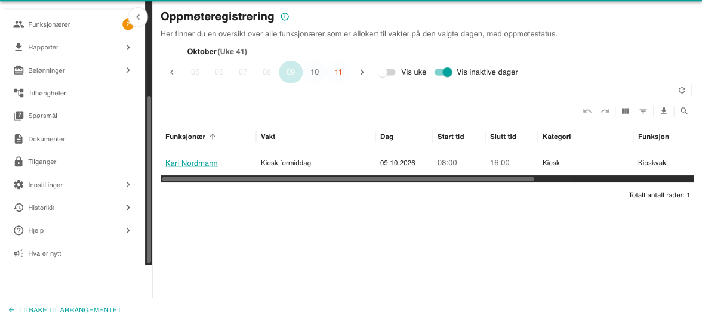Click the Tilhørigheter hierarchy icon
The height and width of the screenshot is (322, 702).
click(x=19, y=93)
